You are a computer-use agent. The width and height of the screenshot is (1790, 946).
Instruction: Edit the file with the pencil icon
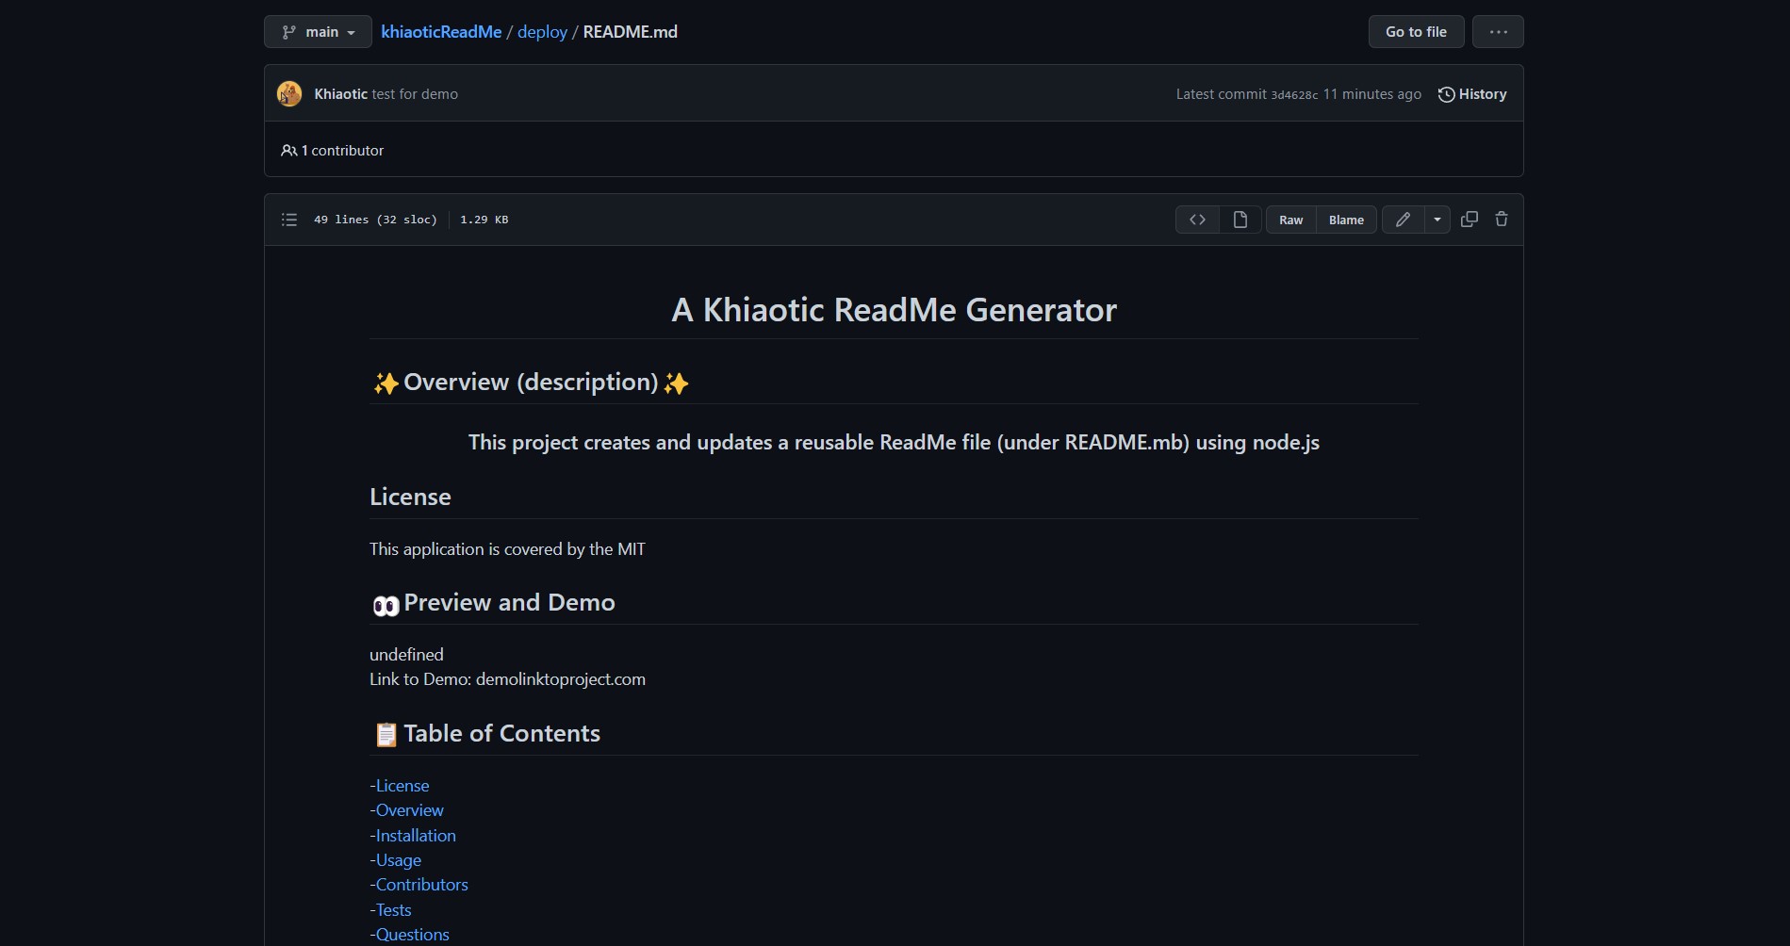click(1402, 219)
